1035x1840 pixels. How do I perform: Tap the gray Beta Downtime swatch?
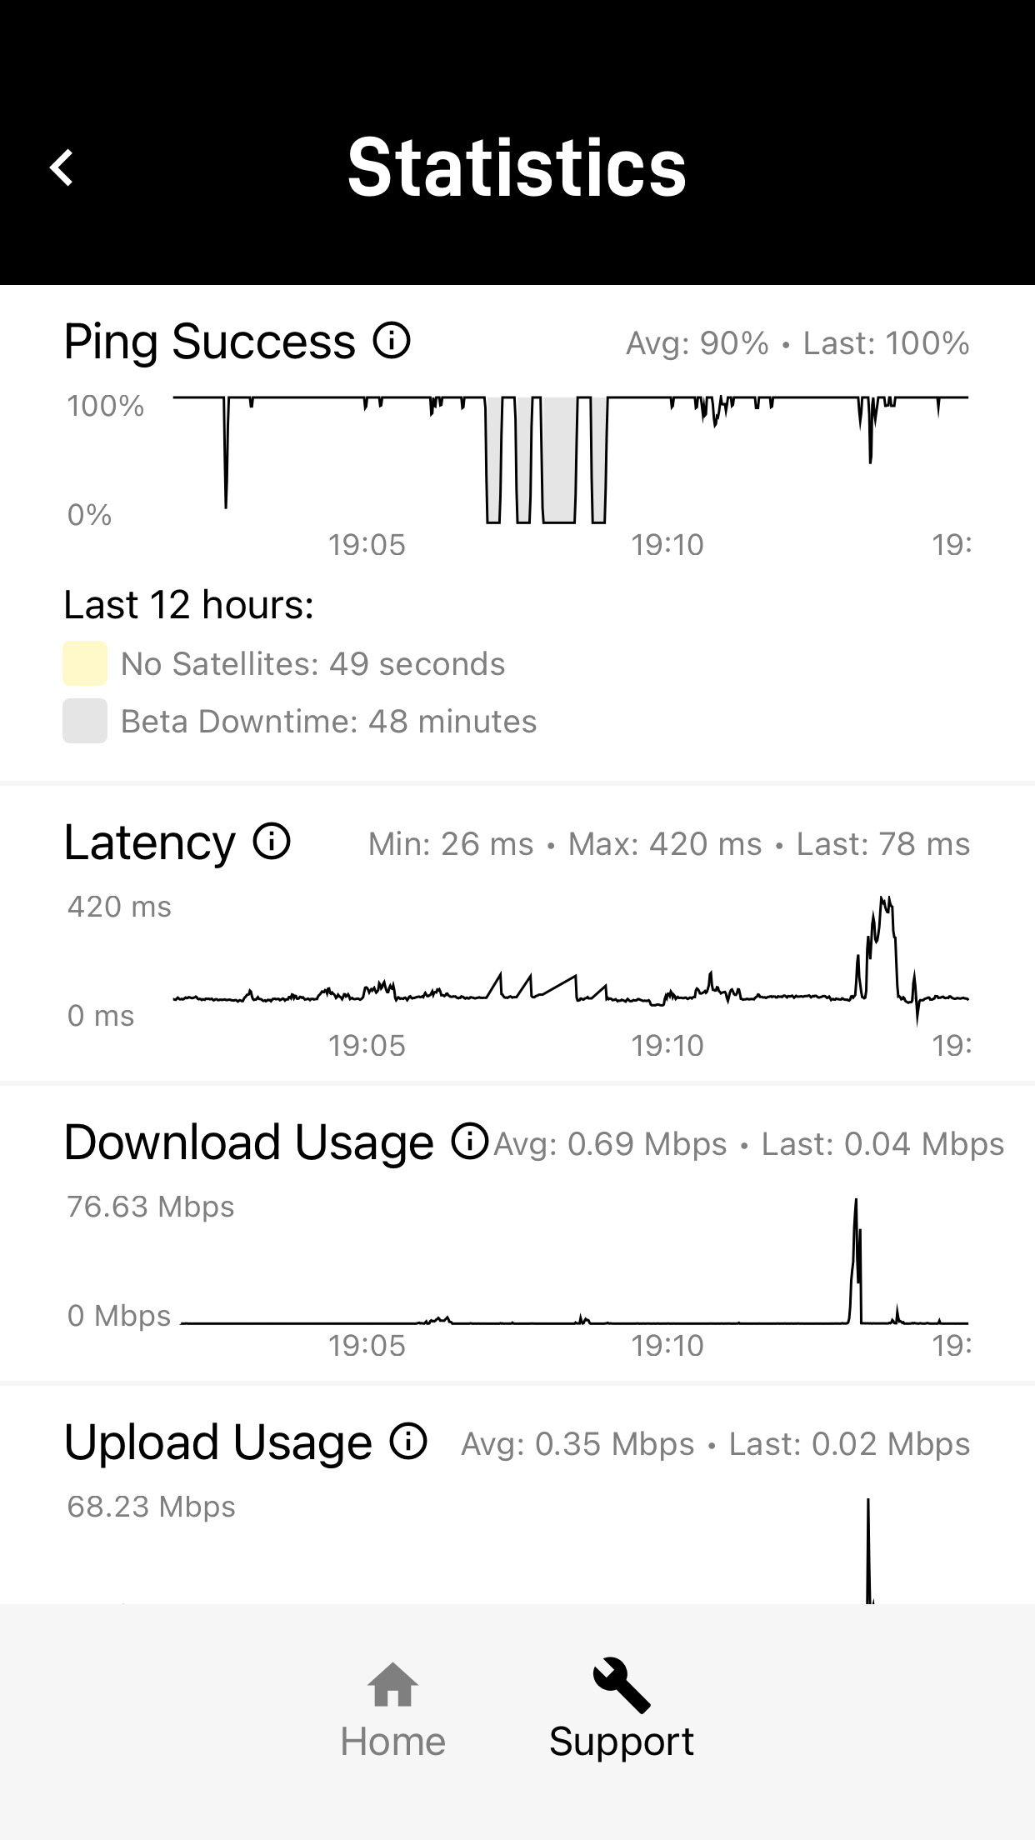85,721
